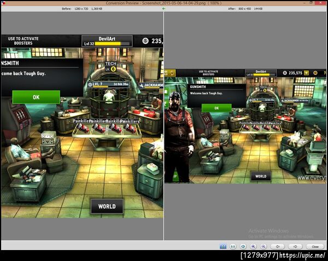Toggle the side-by-side compare view icon
This screenshot has height=261, width=328.
point(223,247)
